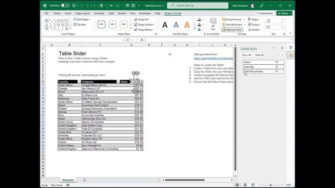Image resolution: width=335 pixels, height=188 pixels.
Task: Select Slider1Bar in Selection list
Action: pos(263,67)
